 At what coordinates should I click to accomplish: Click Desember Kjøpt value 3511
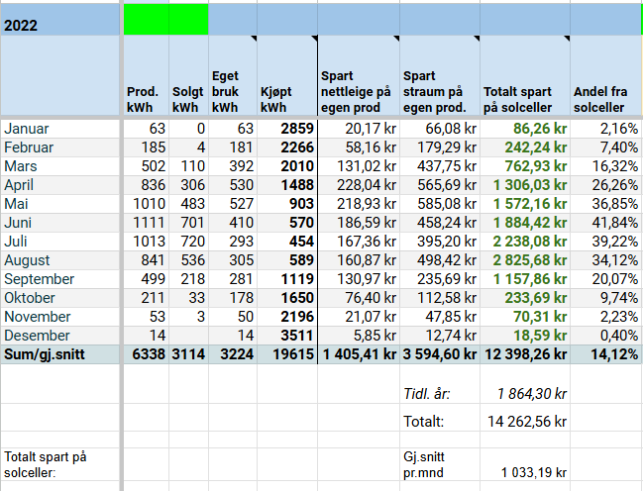(x=297, y=336)
